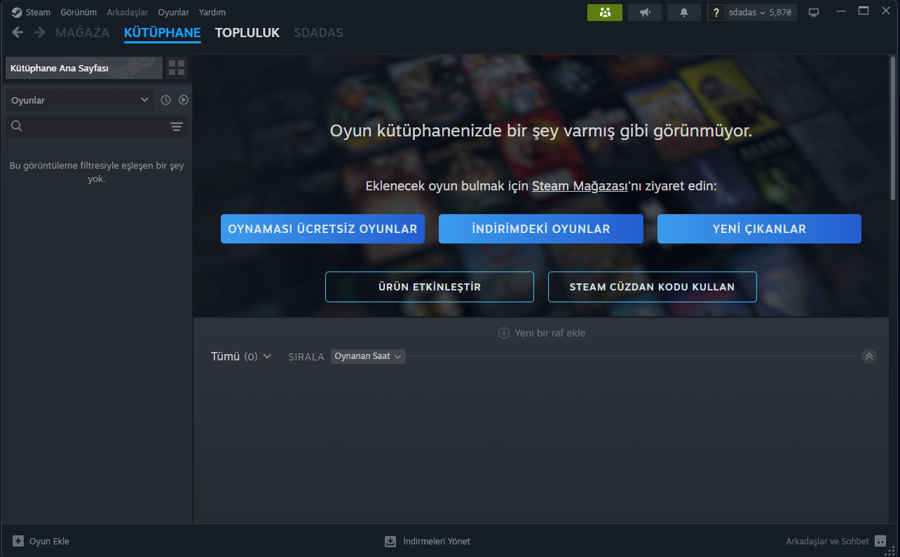Image resolution: width=900 pixels, height=557 pixels.
Task: Open Arkadaşlar ve Sohbet chat
Action: pos(836,541)
